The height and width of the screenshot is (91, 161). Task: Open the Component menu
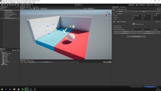(x=19, y=3)
